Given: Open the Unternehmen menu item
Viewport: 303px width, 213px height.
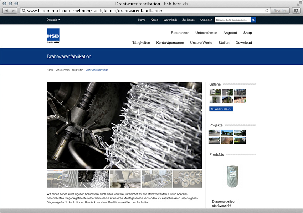Looking at the screenshot, I should click(x=206, y=33).
